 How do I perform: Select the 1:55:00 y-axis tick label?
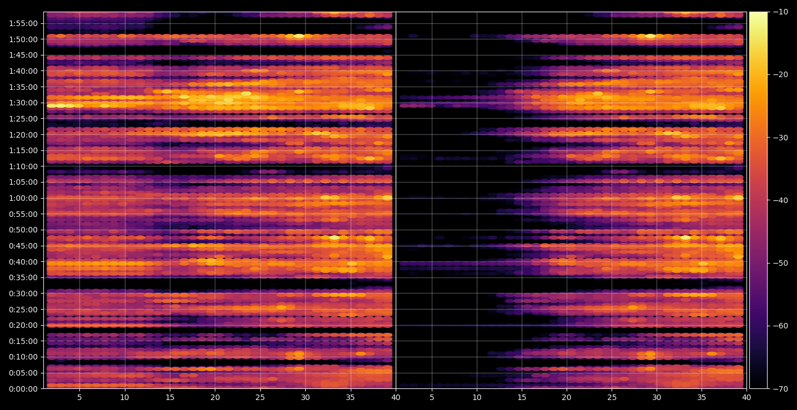coord(23,23)
